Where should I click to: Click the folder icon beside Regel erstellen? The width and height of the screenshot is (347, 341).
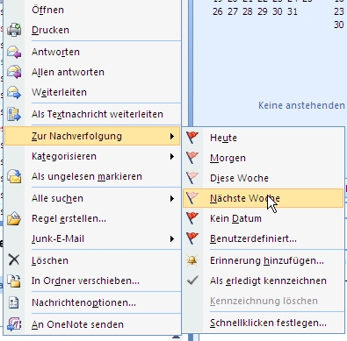14,218
